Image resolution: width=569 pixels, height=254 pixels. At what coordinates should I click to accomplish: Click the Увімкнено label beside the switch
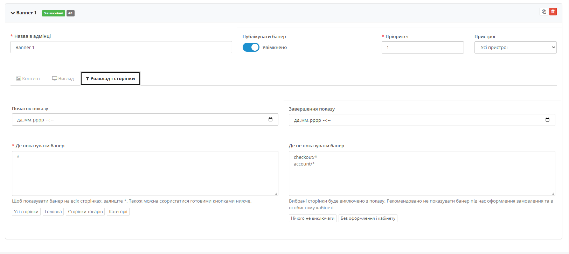coord(275,48)
